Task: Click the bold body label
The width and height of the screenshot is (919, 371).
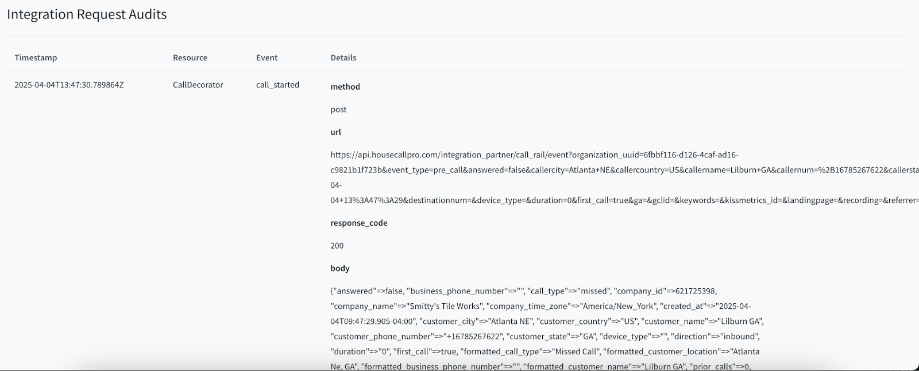Action: click(x=340, y=268)
